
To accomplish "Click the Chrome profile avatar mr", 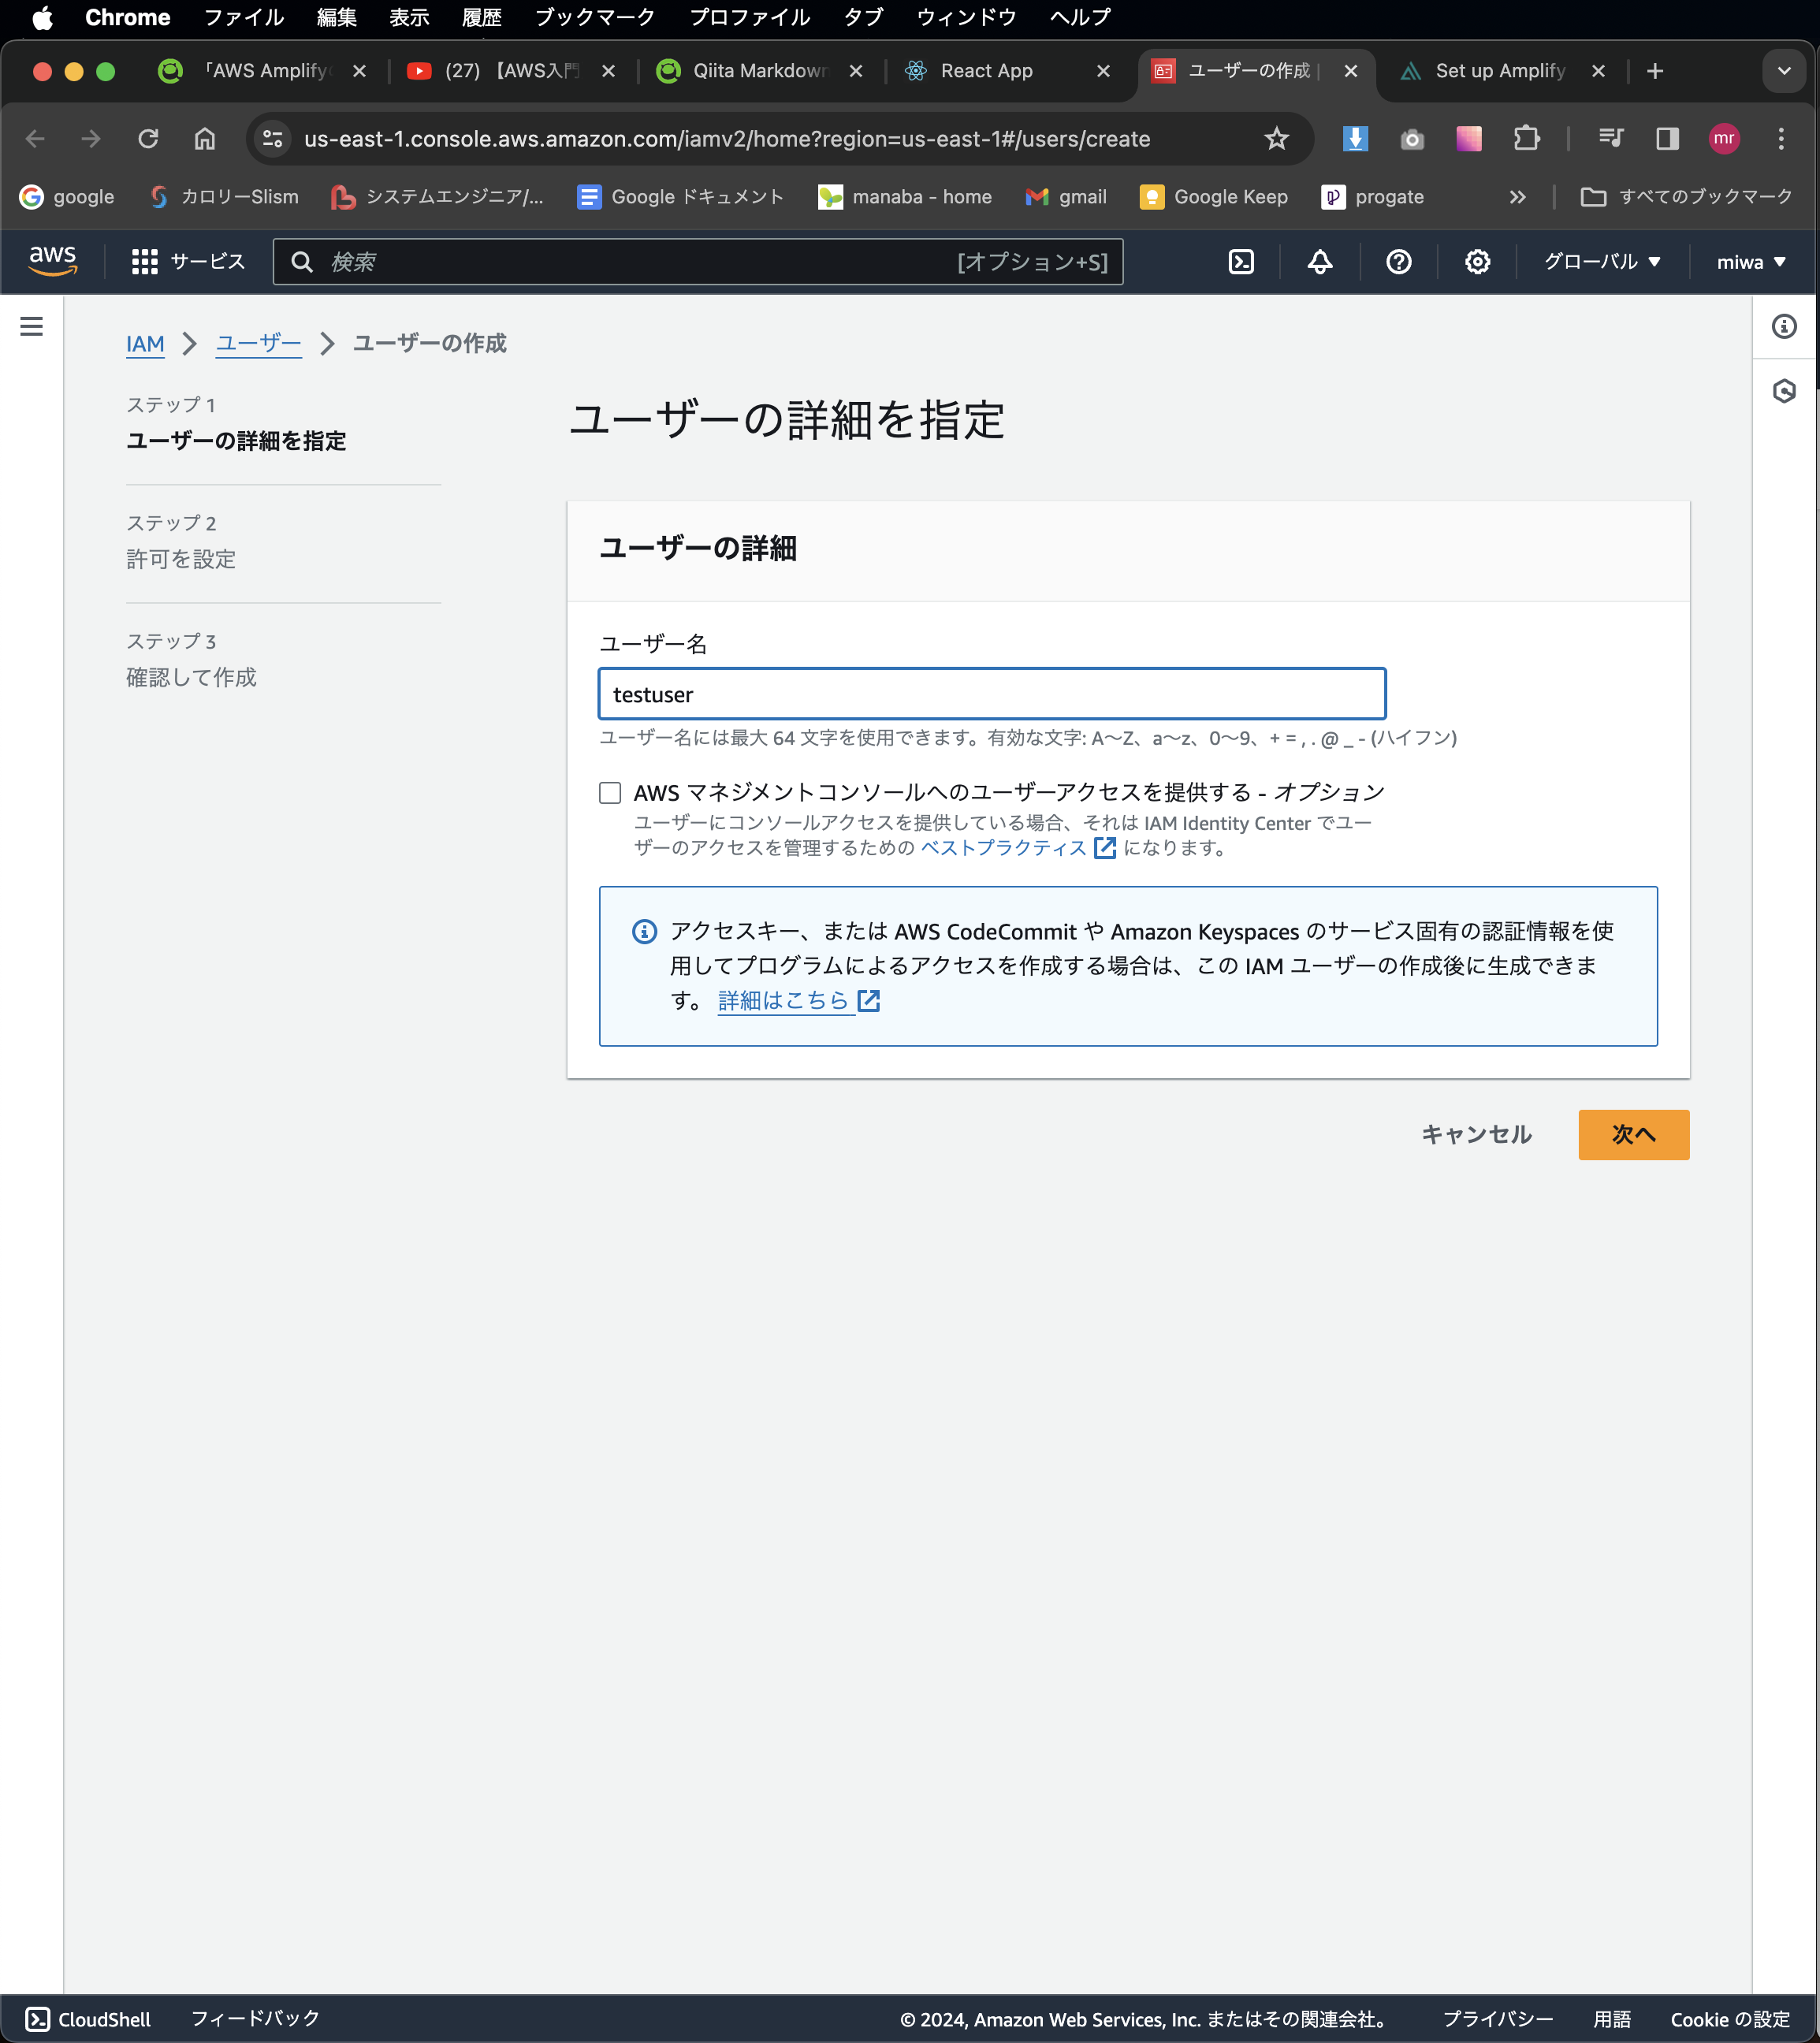I will (x=1724, y=139).
